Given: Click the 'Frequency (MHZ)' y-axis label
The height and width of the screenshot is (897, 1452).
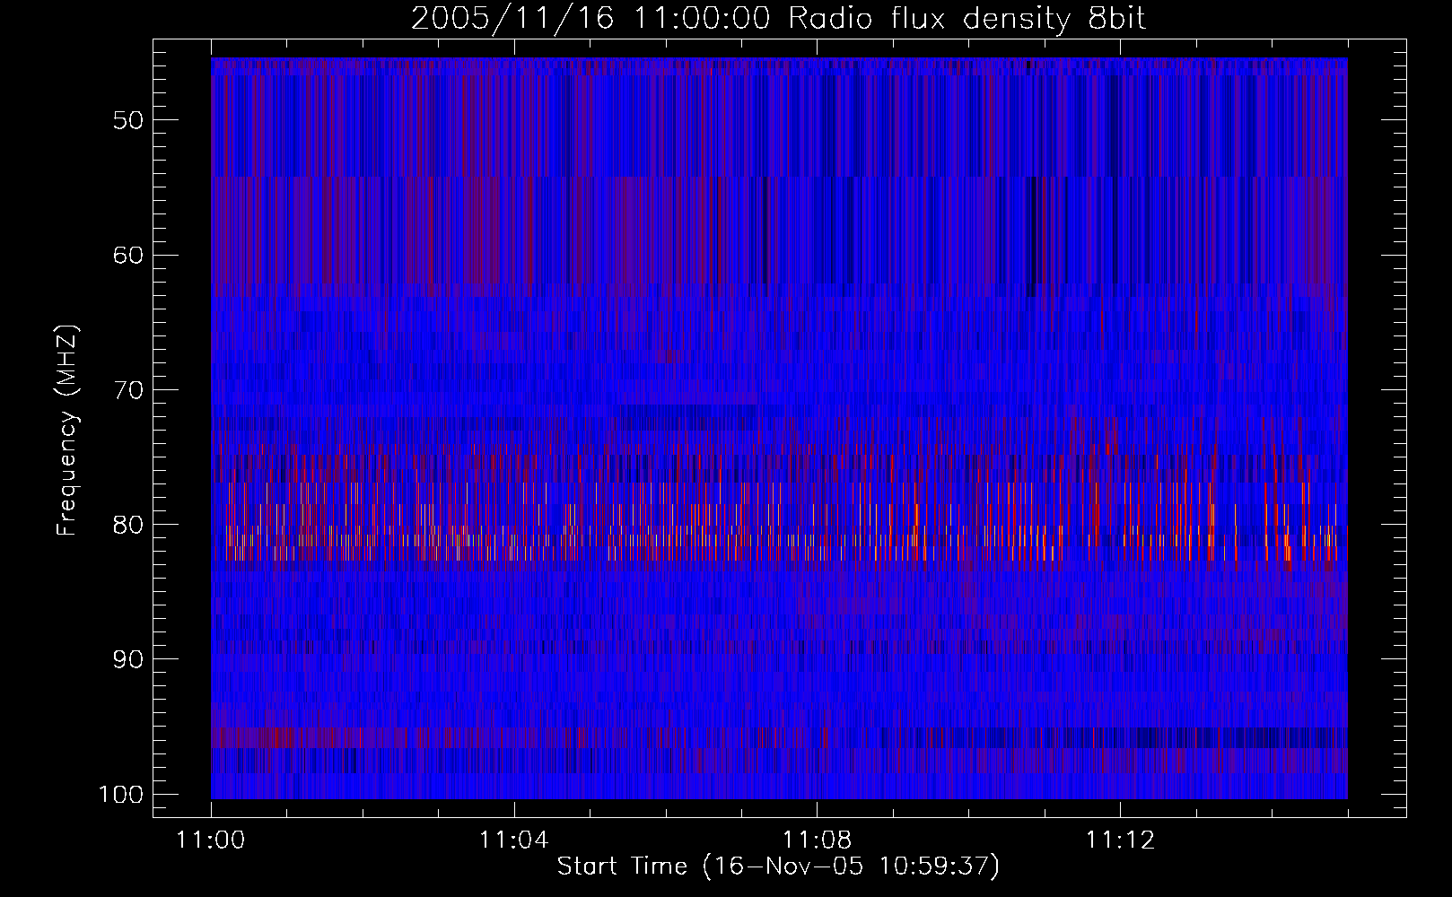Looking at the screenshot, I should pyautogui.click(x=67, y=431).
